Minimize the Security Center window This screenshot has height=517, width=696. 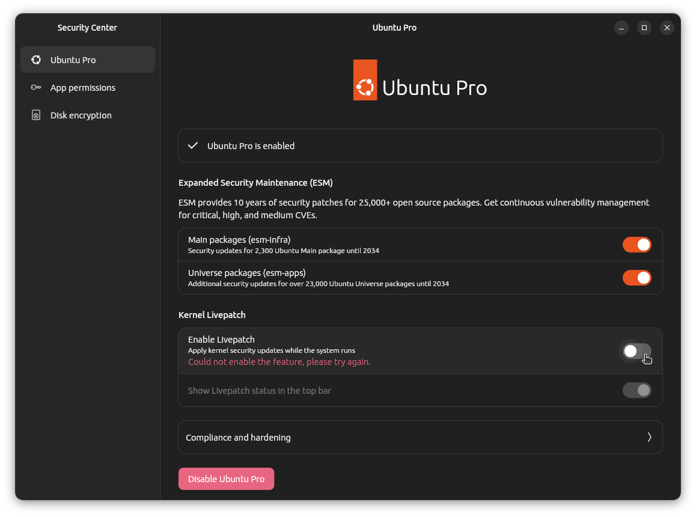[x=621, y=28]
